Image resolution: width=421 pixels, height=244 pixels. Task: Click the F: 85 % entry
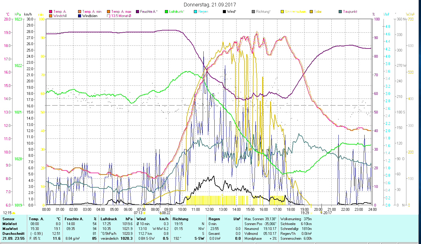coord(35,238)
